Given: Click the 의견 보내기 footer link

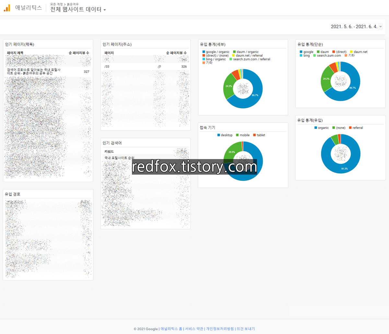Looking at the screenshot, I should (246, 328).
